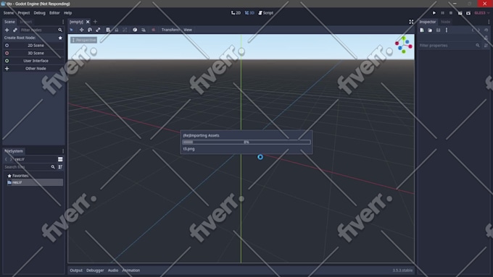This screenshot has height=277, width=493.
Task: Switch to the Import tab
Action: point(26,22)
